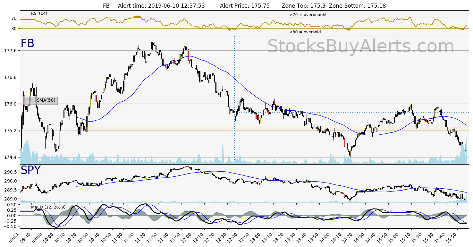Click the 12:40 time axis label
This screenshot has width=473, height=247.
click(x=232, y=237)
